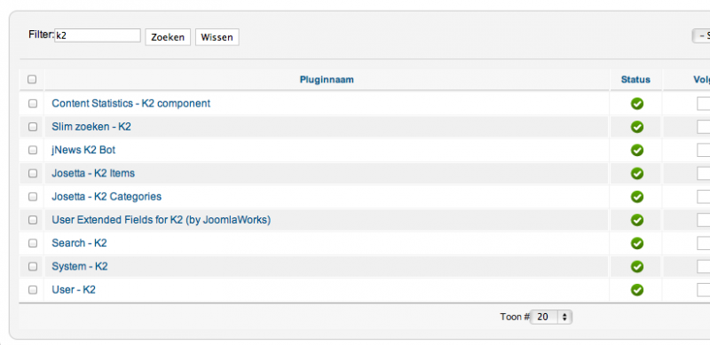Image resolution: width=710 pixels, height=345 pixels.
Task: Open the partially visible select dropdown at top right
Action: pos(701,36)
